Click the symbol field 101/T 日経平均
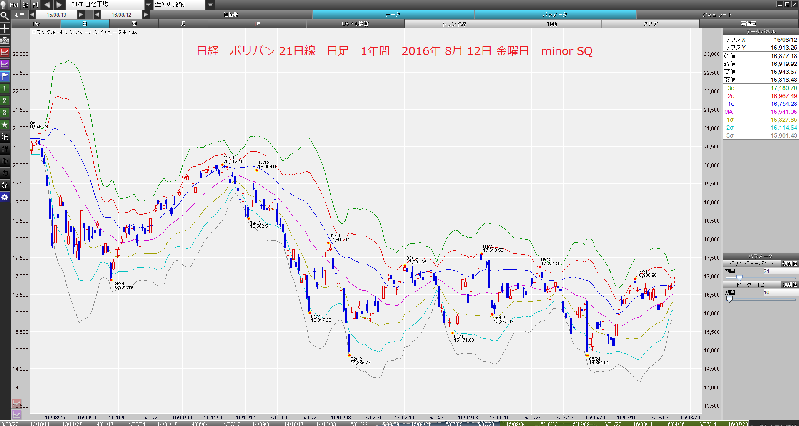This screenshot has height=426, width=799. pyautogui.click(x=105, y=5)
